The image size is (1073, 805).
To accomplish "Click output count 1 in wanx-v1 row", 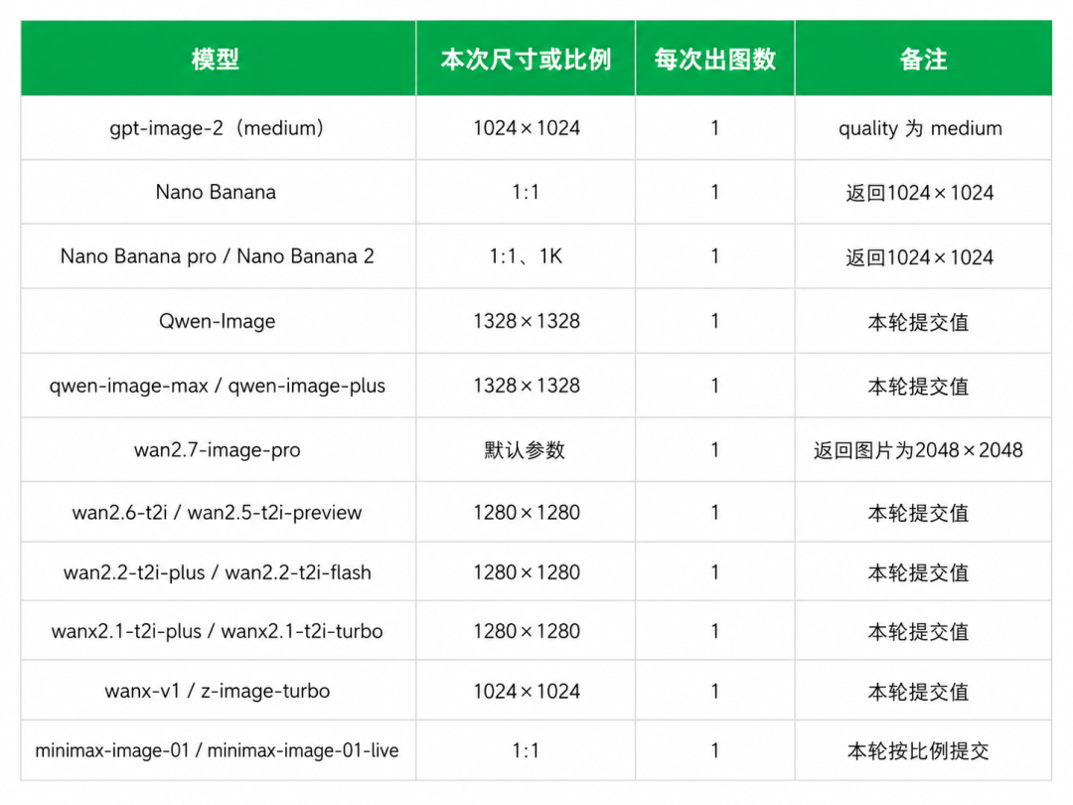I will (x=714, y=691).
